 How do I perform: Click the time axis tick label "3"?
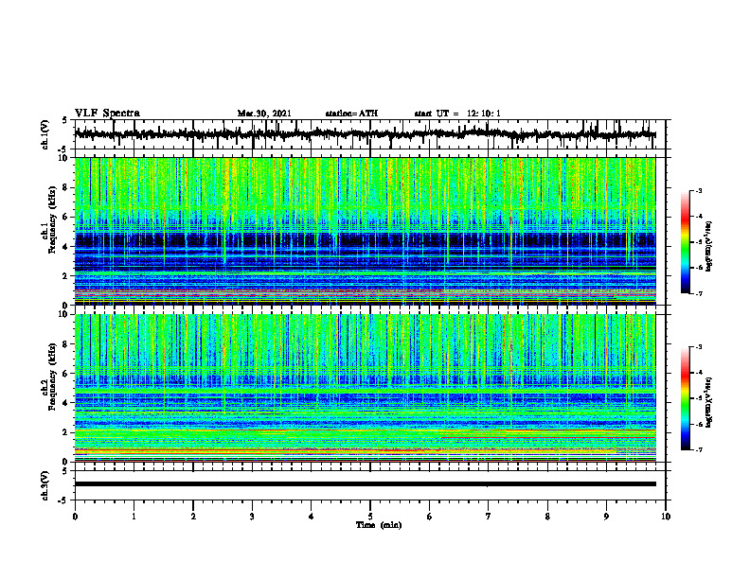tap(252, 517)
